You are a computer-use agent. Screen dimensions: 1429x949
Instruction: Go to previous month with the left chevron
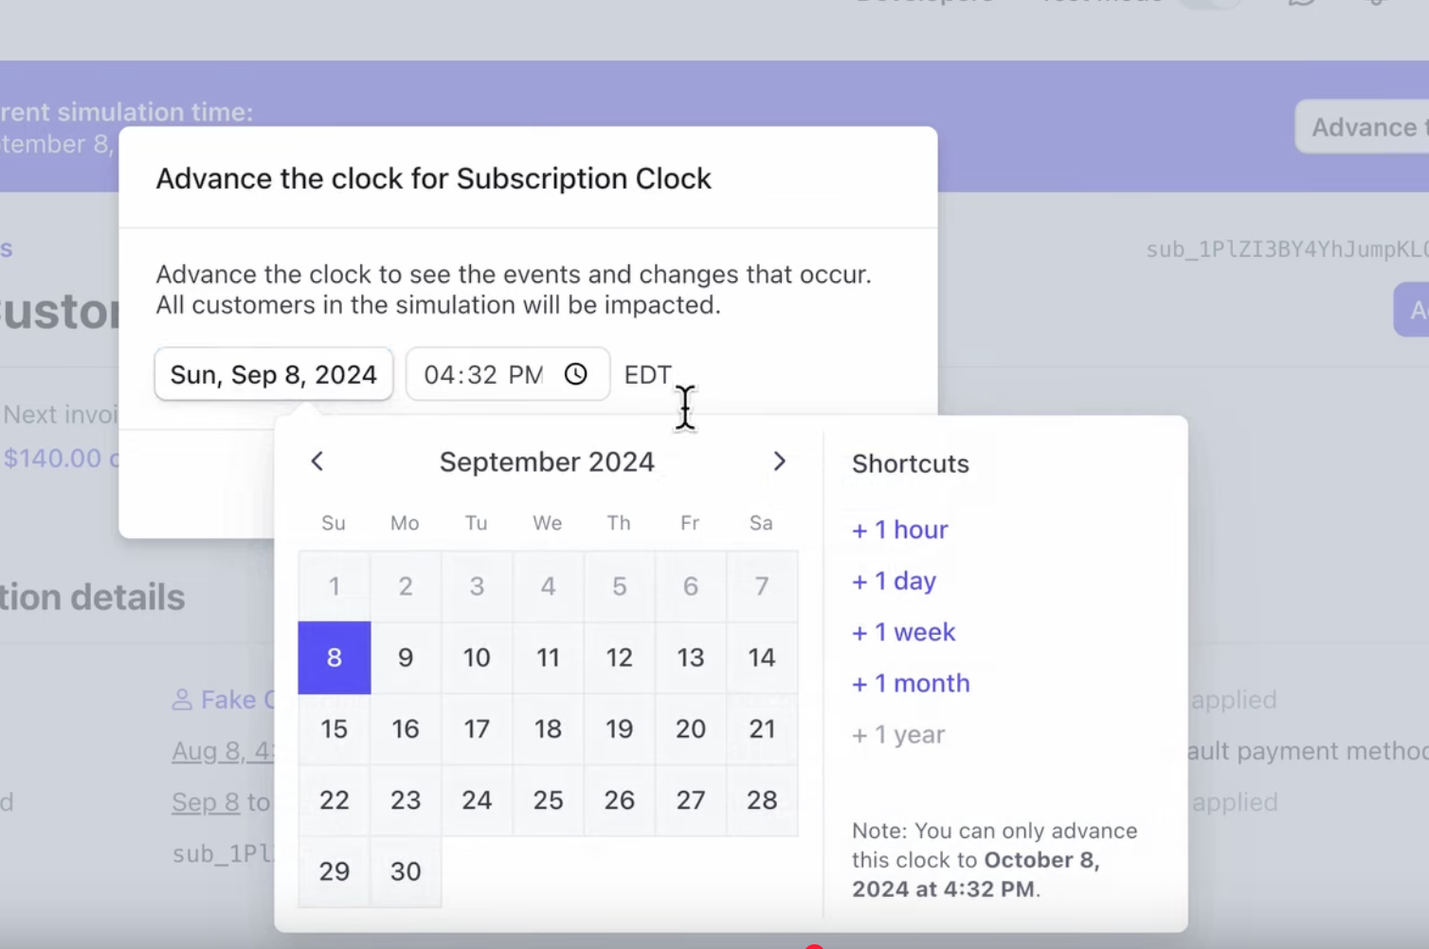pyautogui.click(x=317, y=461)
